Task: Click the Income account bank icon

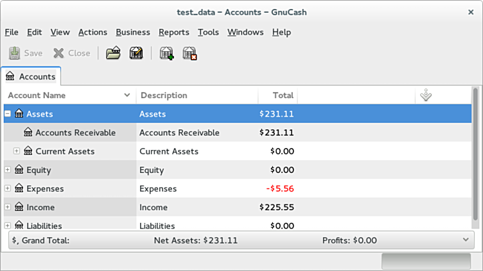Action: tap(19, 207)
